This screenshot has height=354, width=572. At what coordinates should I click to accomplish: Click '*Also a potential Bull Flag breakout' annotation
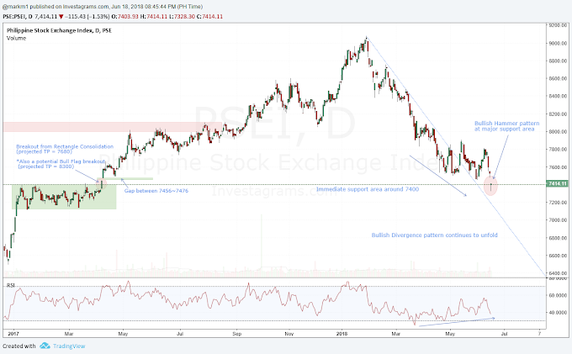click(x=61, y=161)
